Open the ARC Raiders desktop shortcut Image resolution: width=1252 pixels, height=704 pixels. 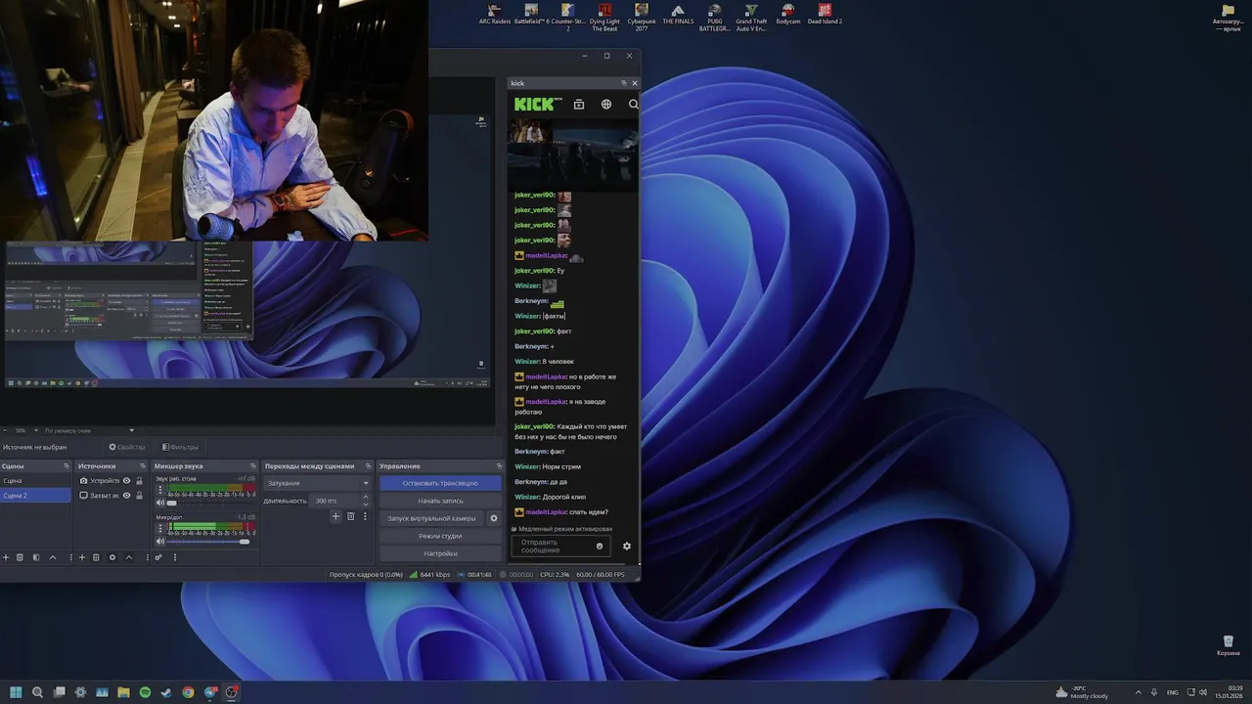(495, 15)
